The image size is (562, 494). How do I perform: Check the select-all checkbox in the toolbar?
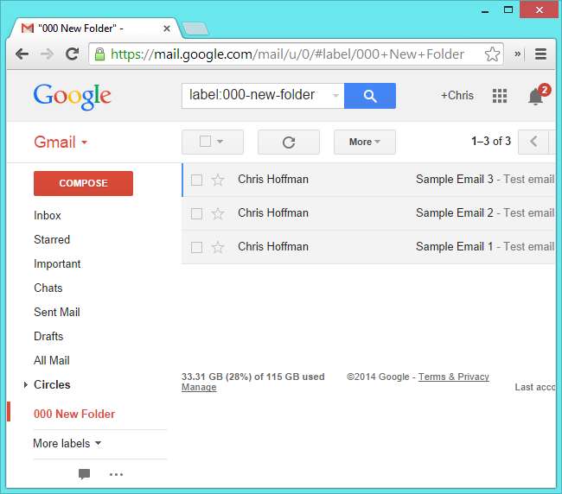point(205,142)
